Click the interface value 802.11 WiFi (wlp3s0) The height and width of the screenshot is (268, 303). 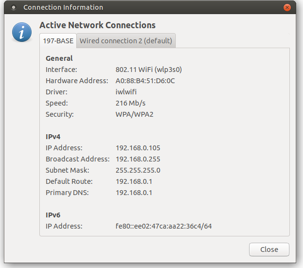149,70
